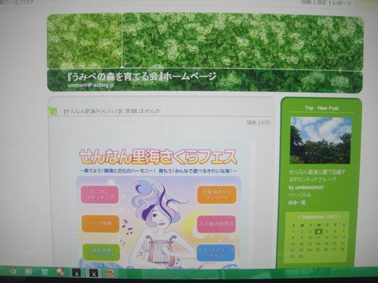Click the アコースティックライブ blue label
The image size is (378, 283).
[216, 253]
